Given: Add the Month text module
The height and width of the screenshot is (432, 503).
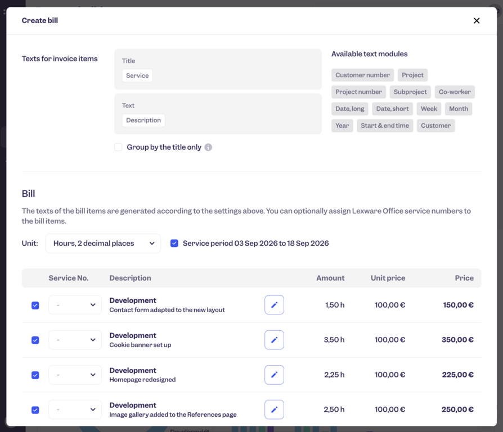Looking at the screenshot, I should pos(459,109).
